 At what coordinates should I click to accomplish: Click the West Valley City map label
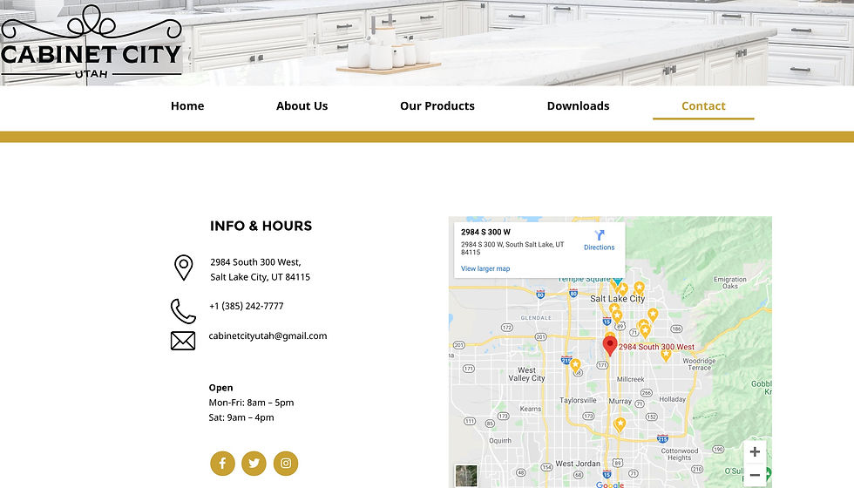[526, 374]
